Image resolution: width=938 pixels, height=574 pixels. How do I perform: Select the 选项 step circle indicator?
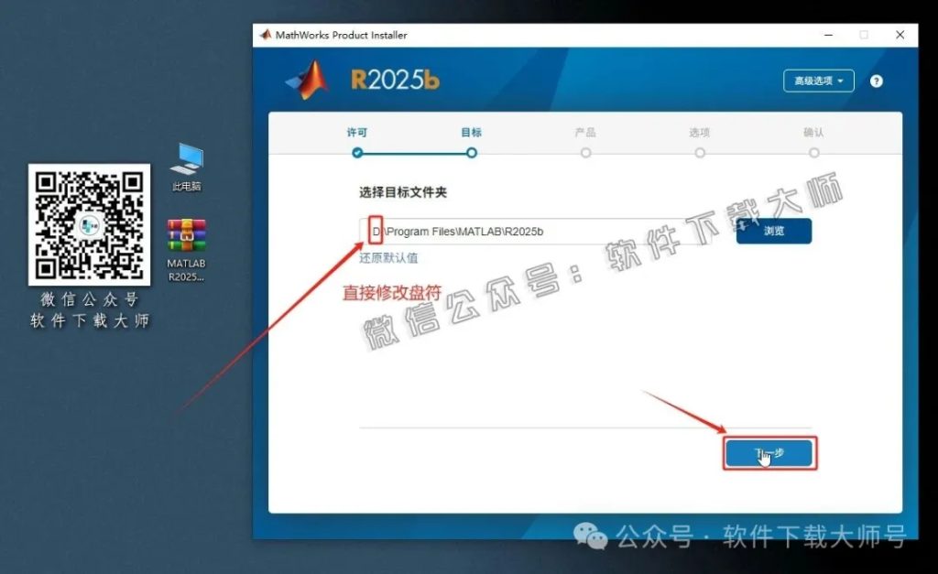(700, 153)
